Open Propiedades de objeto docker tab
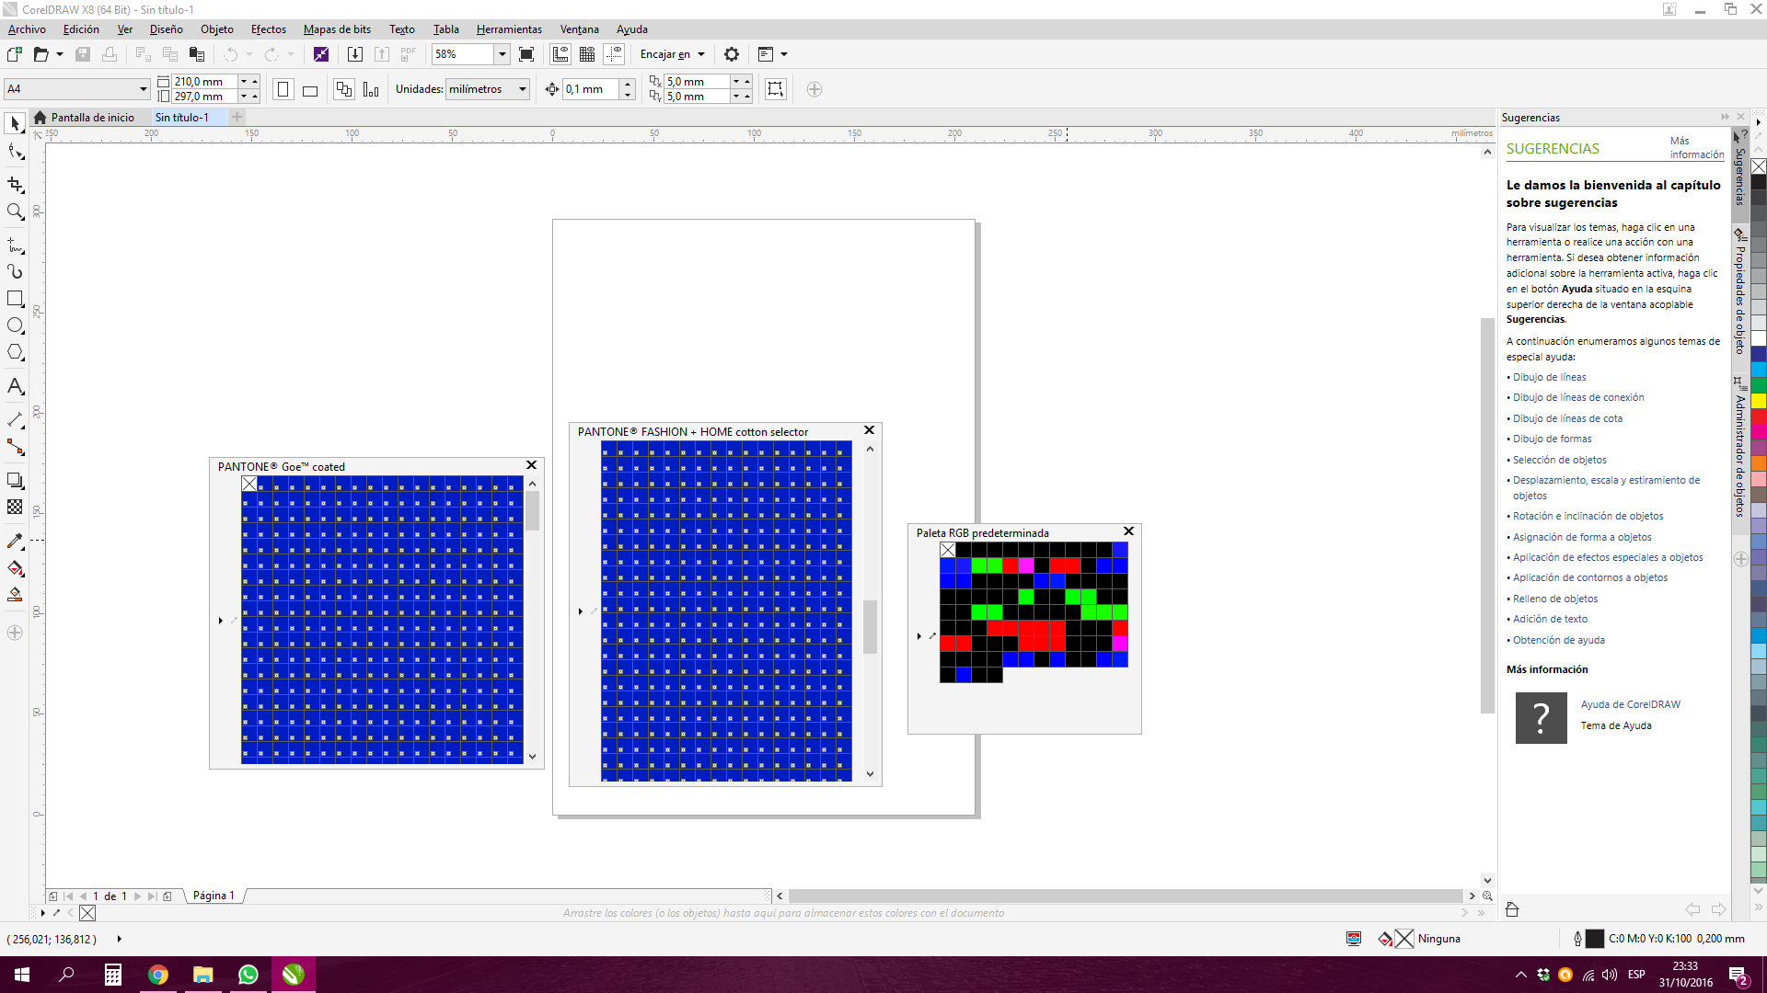The height and width of the screenshot is (993, 1767). tap(1739, 291)
